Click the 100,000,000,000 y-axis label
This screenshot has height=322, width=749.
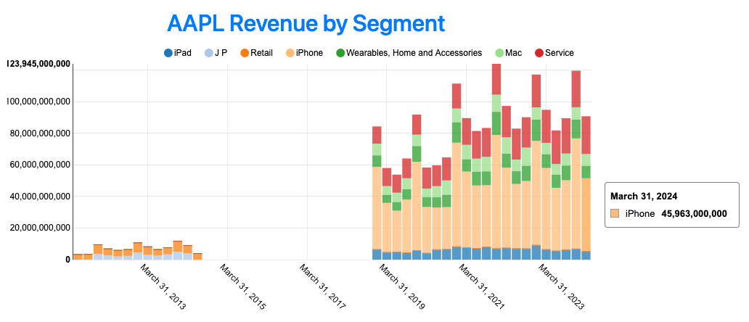[38, 102]
